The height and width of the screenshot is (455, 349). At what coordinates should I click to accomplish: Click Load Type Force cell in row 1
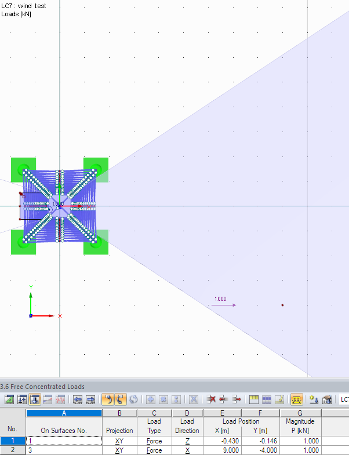click(154, 441)
